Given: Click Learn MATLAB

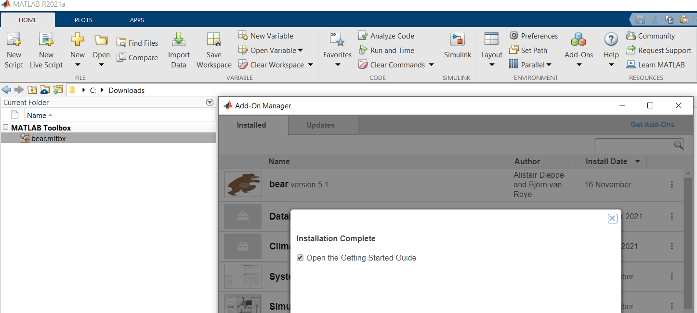Looking at the screenshot, I should (x=655, y=65).
